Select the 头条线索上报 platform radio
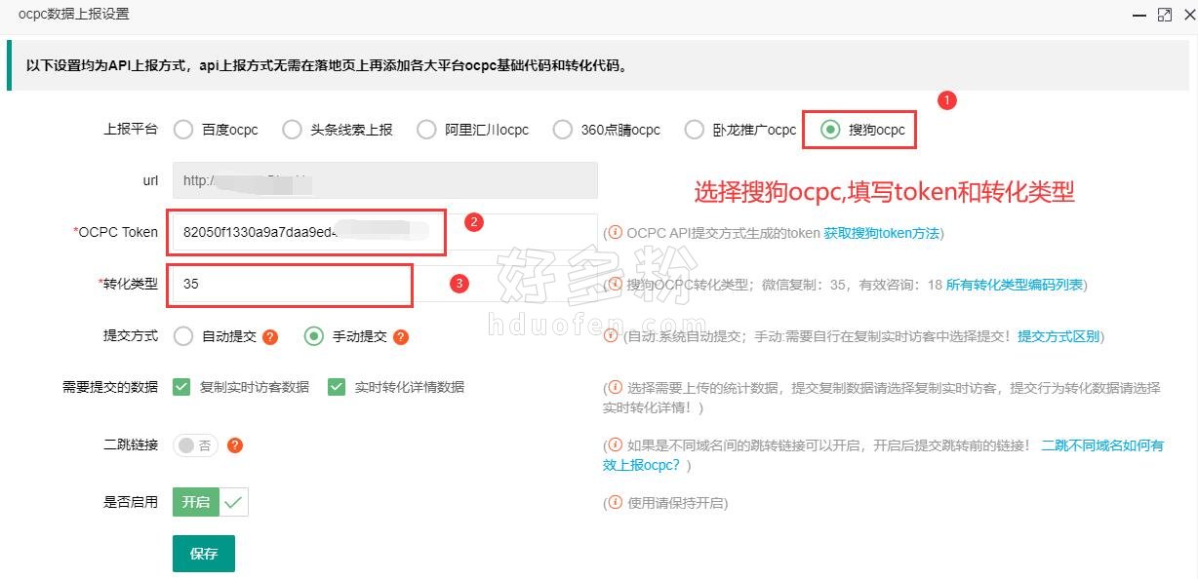This screenshot has height=579, width=1198. pyautogui.click(x=292, y=130)
